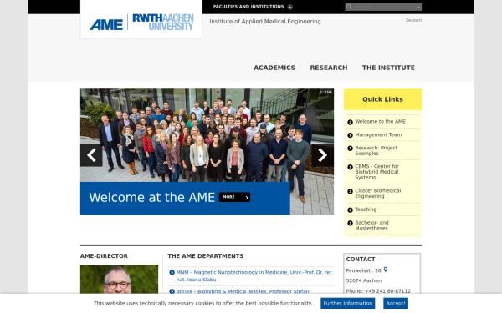The image size is (502, 313).
Task: Click the Contact heading
Action: pyautogui.click(x=361, y=259)
